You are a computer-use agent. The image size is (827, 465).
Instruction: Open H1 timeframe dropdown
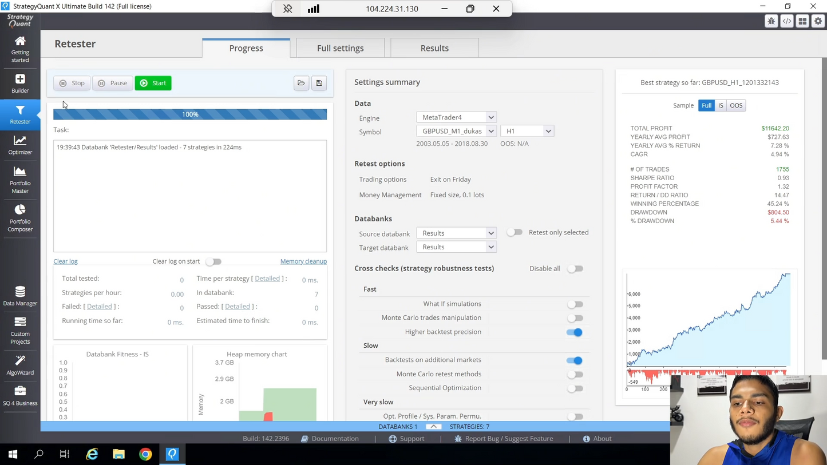[x=527, y=131]
